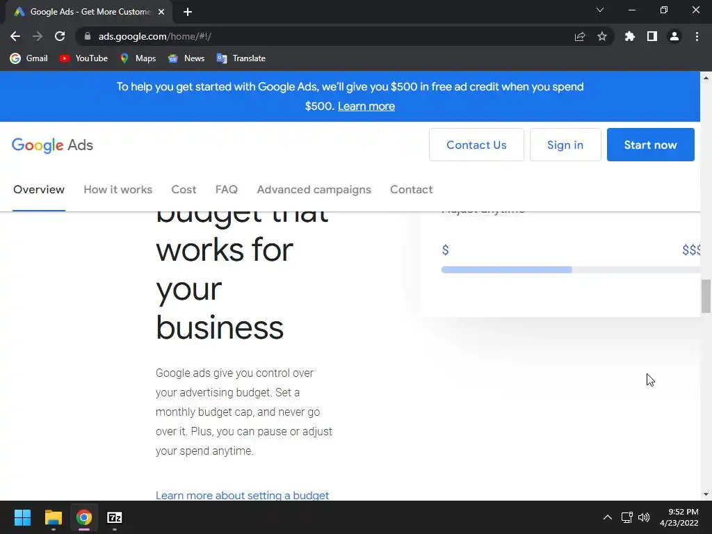Bookmark this tab with the star icon

click(x=602, y=36)
